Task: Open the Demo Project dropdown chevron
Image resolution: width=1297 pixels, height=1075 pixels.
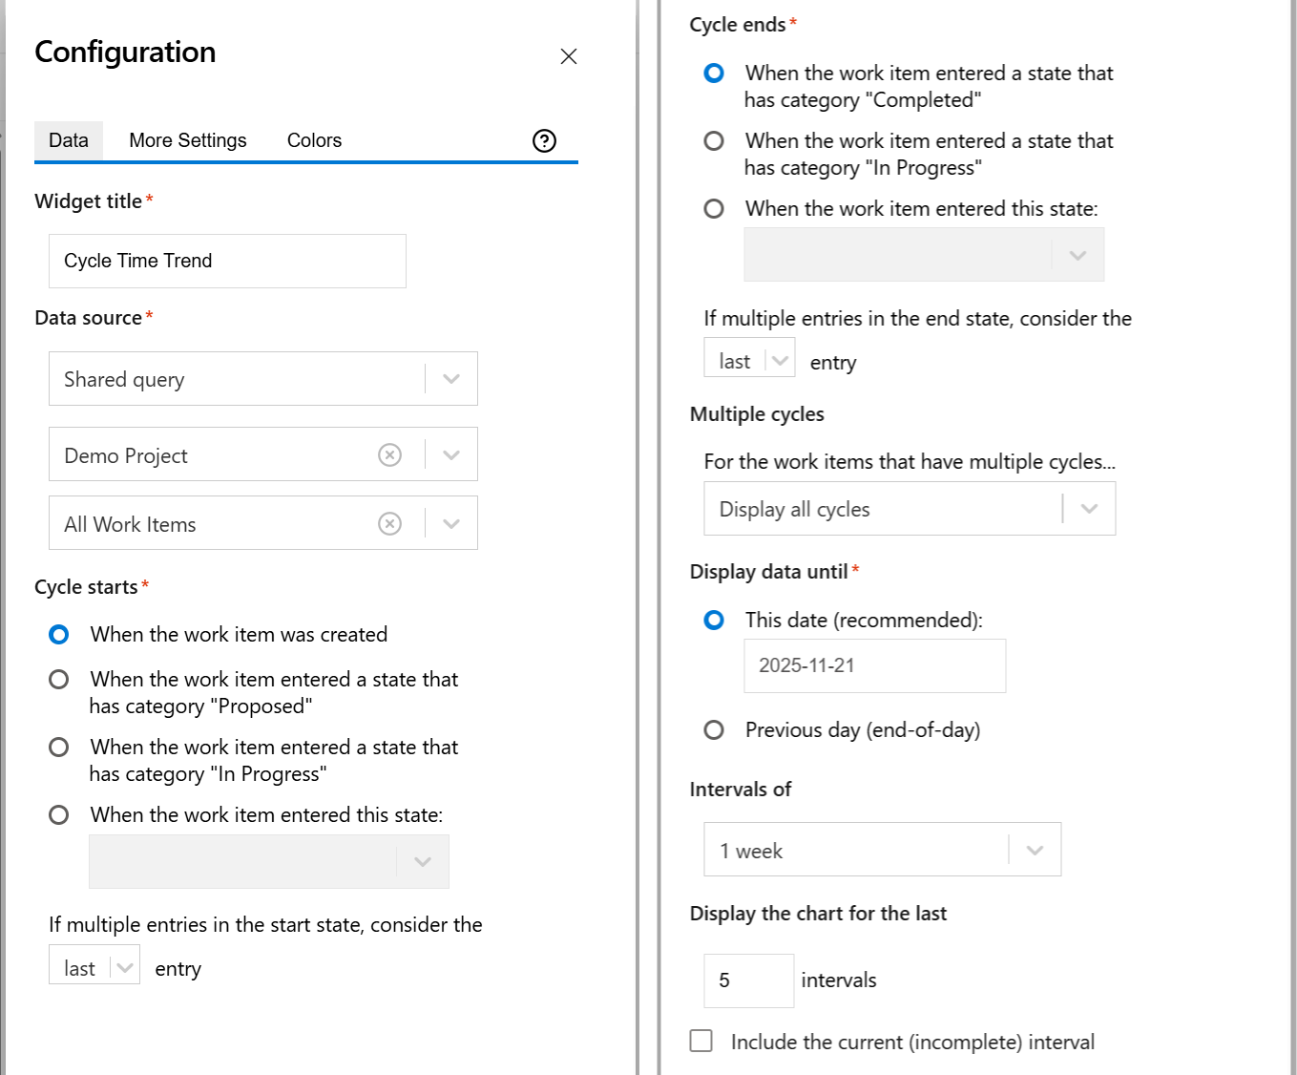Action: click(x=451, y=455)
